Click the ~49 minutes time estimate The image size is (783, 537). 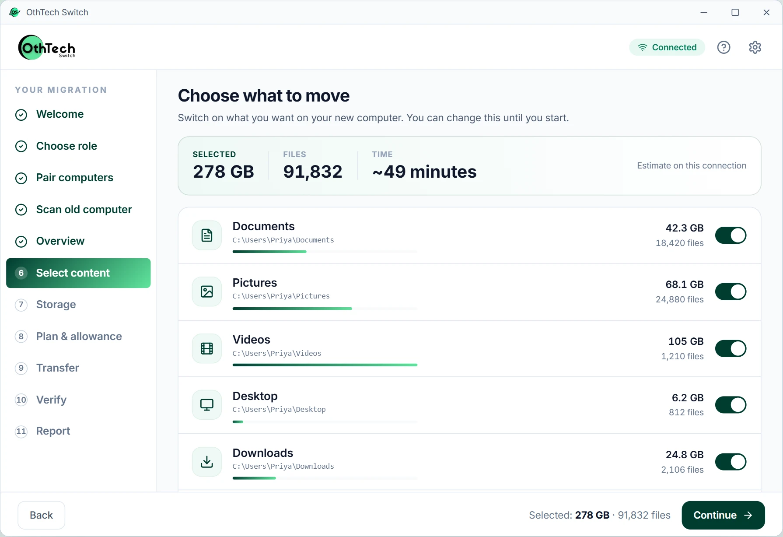point(424,172)
